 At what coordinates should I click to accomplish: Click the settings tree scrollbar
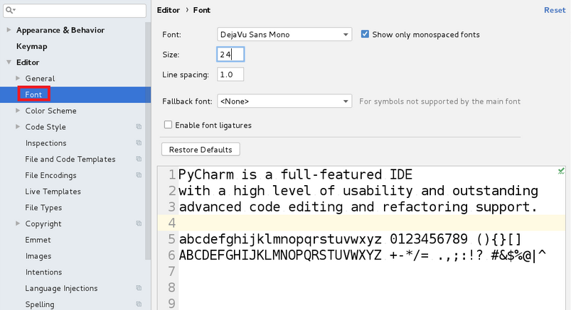coord(148,140)
